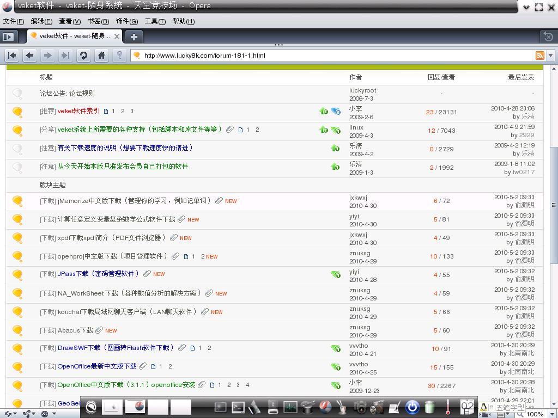This screenshot has width=558, height=418.
Task: Click the pencil notepad icon in dock
Action: pos(395,407)
